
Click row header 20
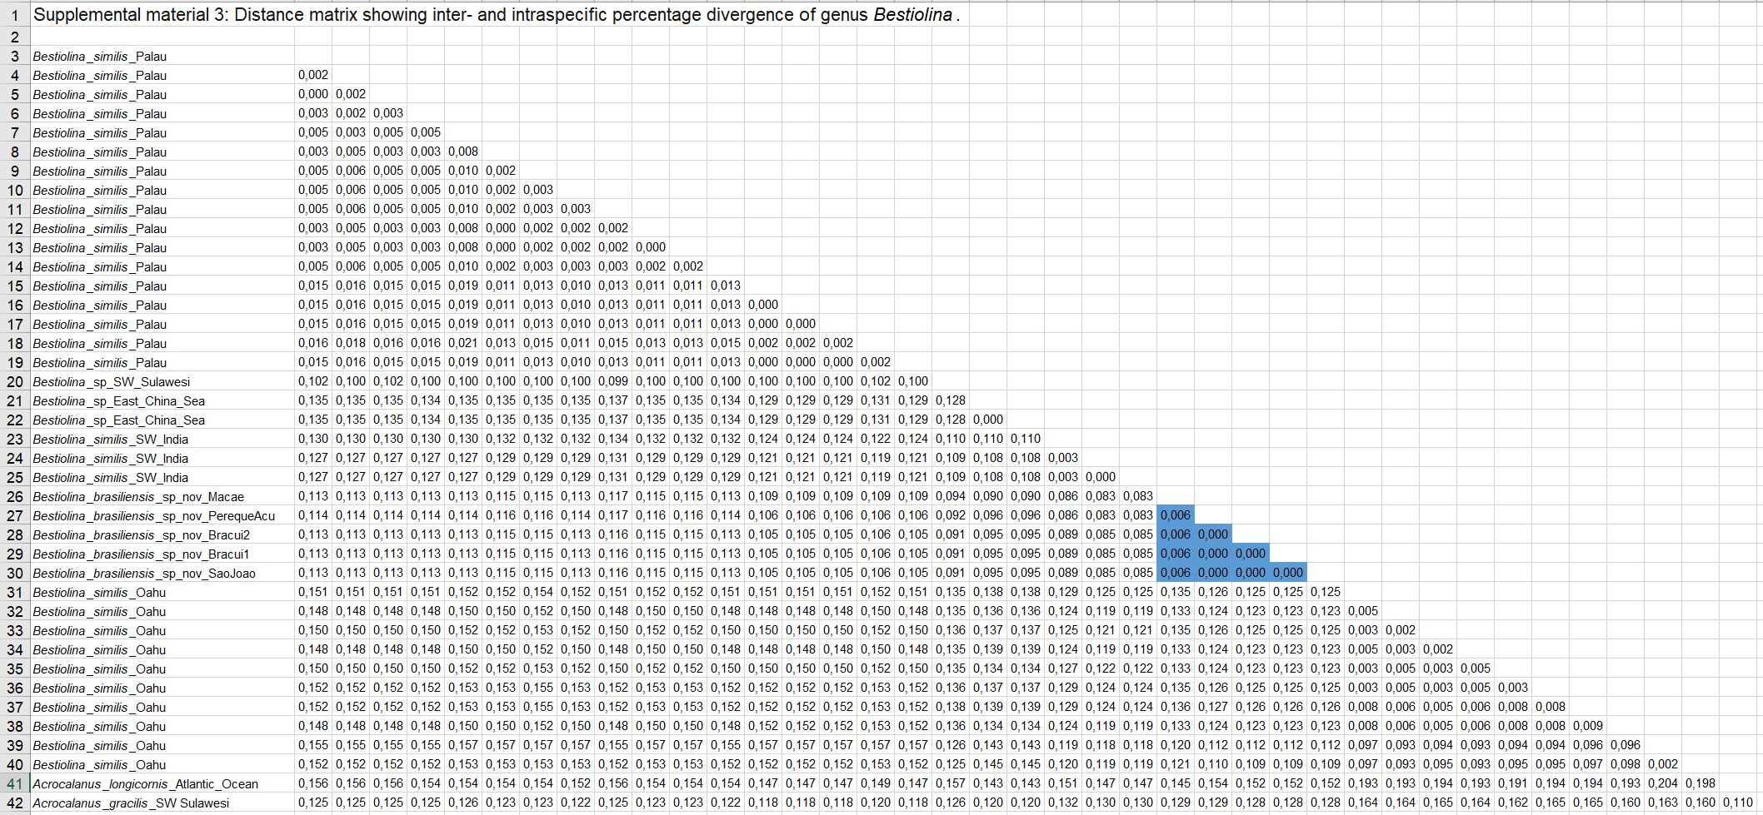(x=15, y=381)
